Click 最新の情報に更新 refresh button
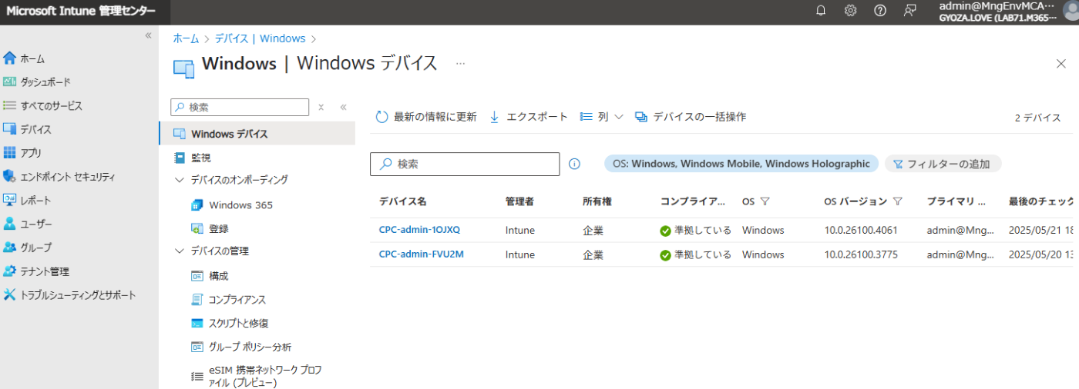The height and width of the screenshot is (389, 1079). click(426, 117)
